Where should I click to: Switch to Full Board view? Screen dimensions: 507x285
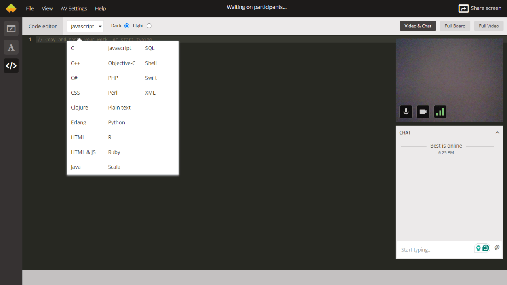click(455, 26)
